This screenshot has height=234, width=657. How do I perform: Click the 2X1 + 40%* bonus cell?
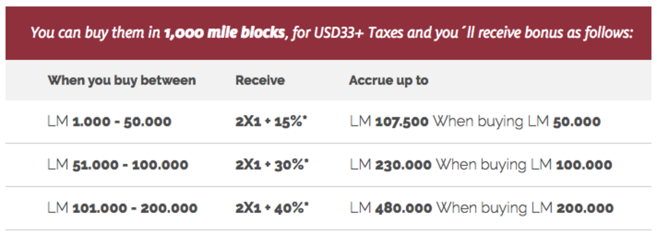272,208
